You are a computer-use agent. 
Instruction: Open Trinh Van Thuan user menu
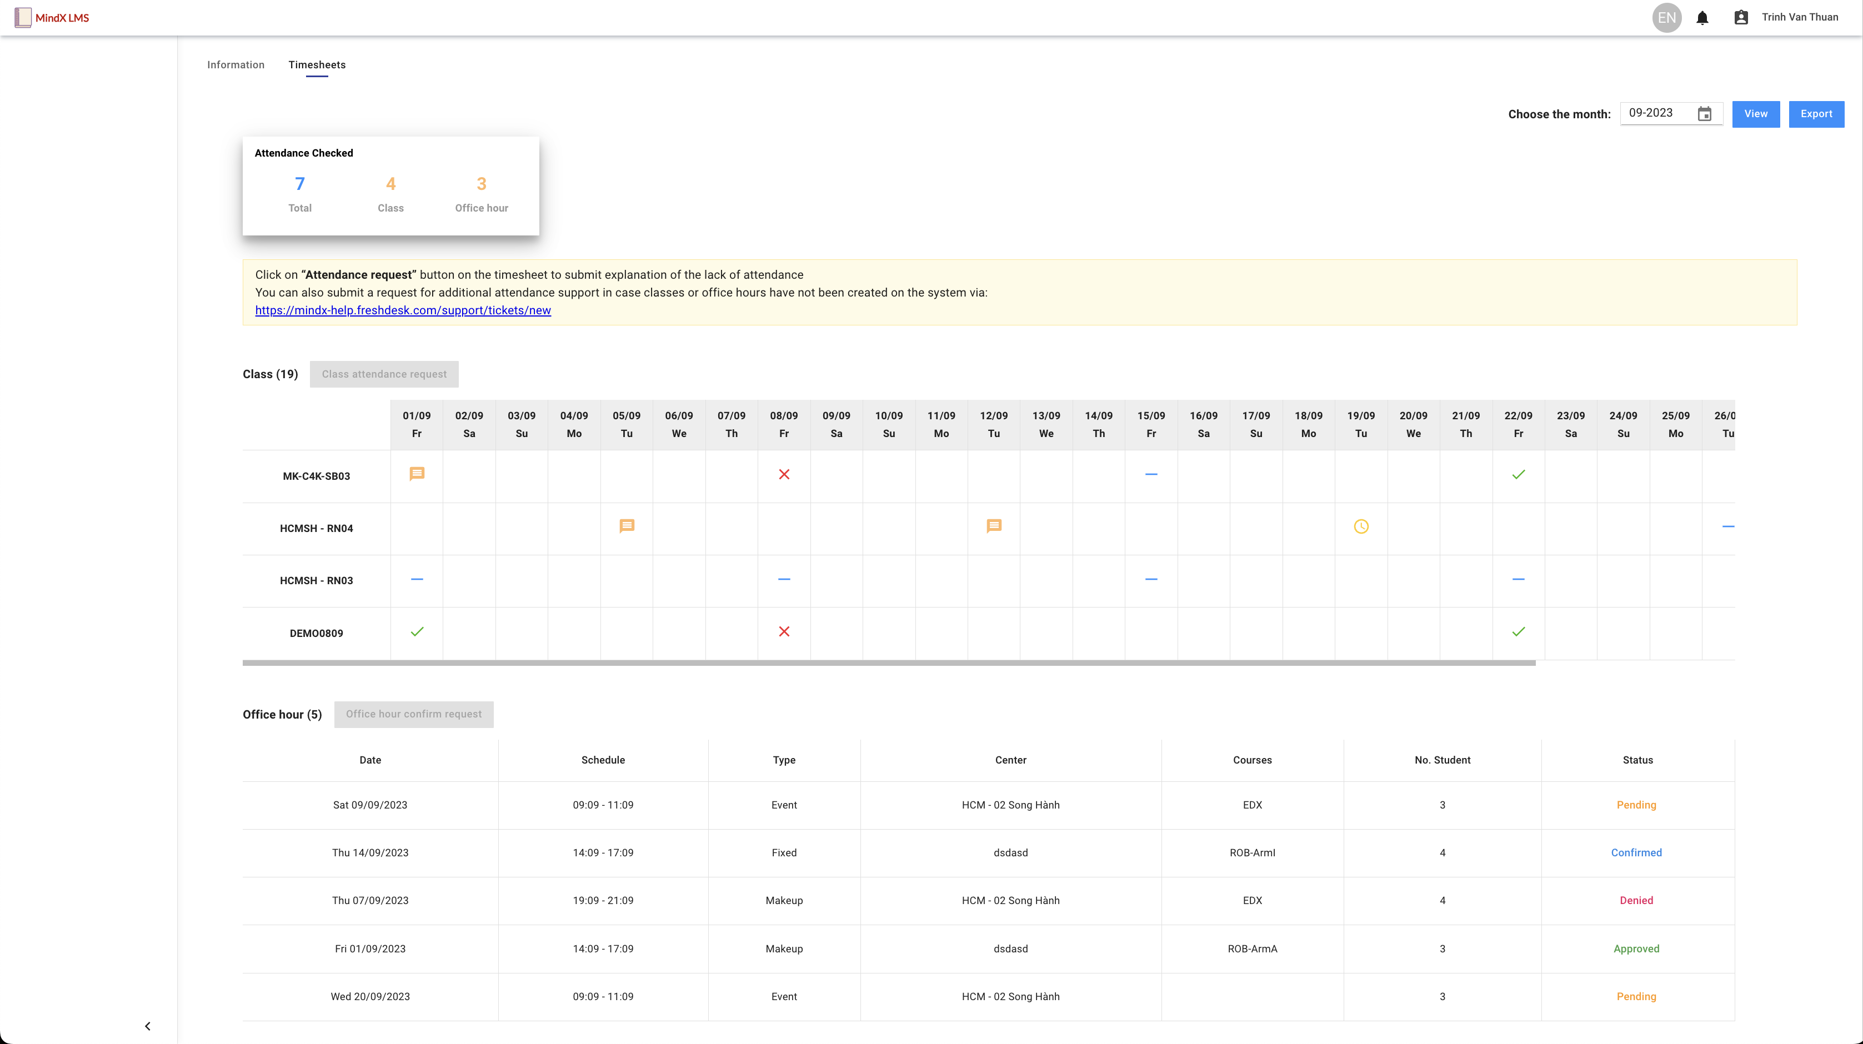tap(1799, 17)
